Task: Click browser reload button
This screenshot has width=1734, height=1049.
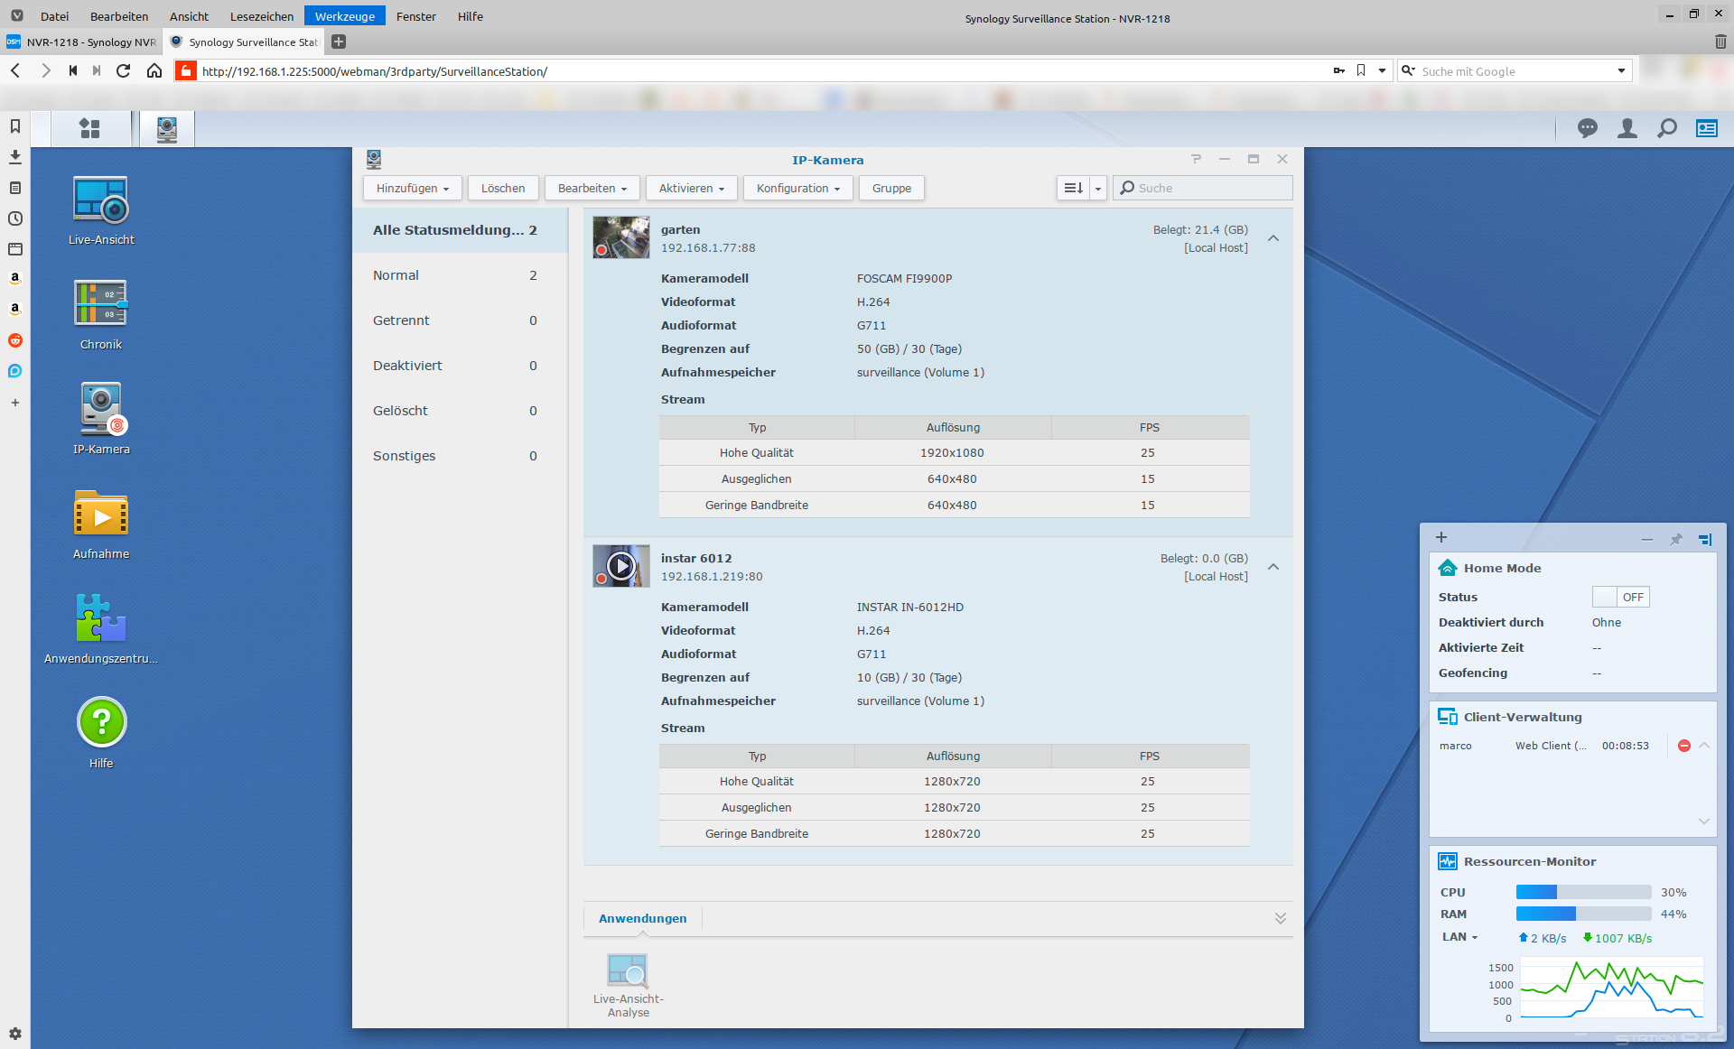Action: coord(124,70)
